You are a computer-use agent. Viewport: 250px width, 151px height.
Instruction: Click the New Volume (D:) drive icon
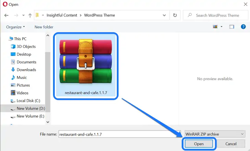click(x=13, y=109)
